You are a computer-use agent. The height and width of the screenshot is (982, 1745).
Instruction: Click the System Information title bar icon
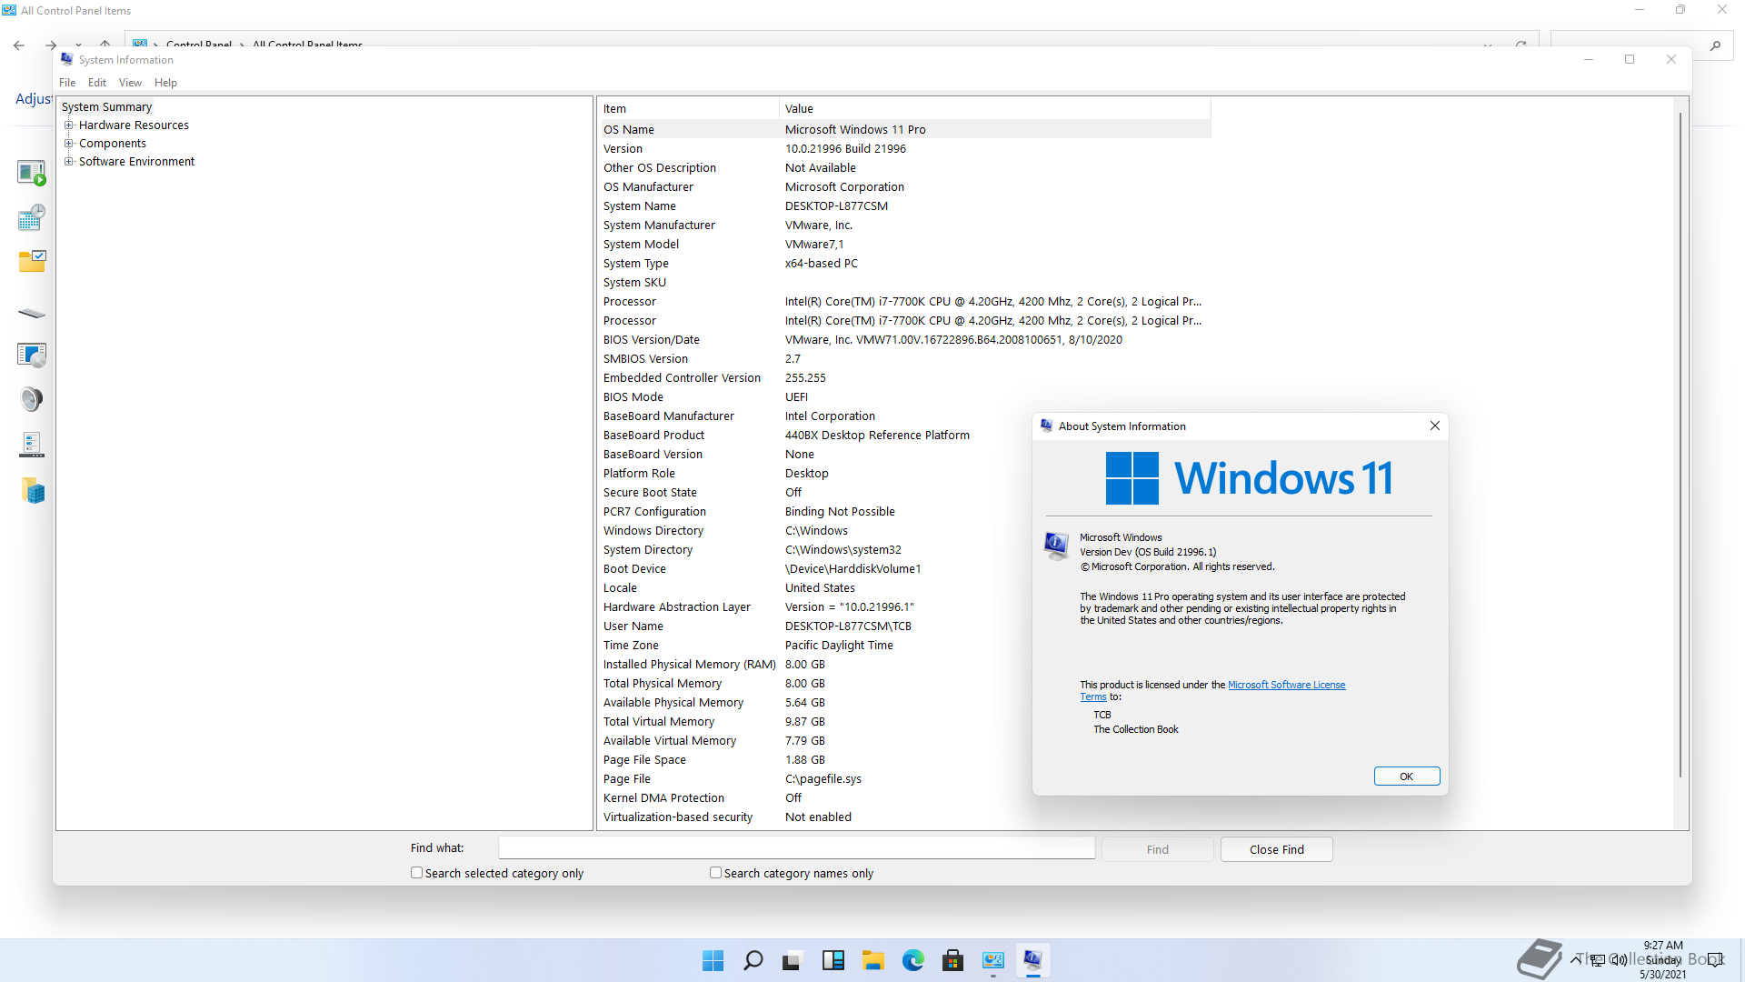(67, 59)
